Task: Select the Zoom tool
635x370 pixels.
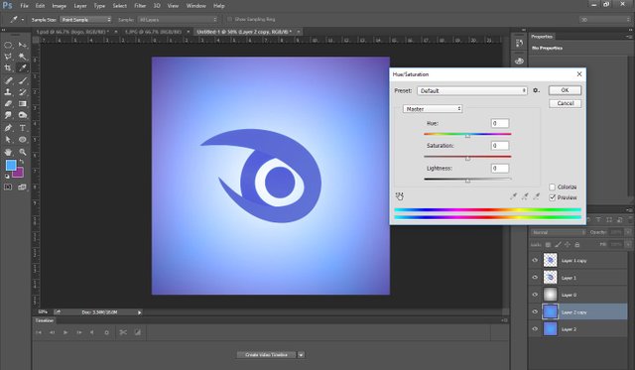Action: 23,152
